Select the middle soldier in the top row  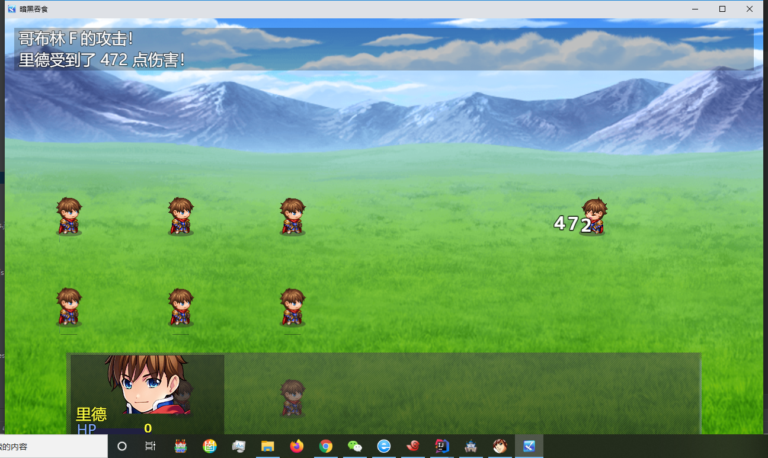pos(181,216)
